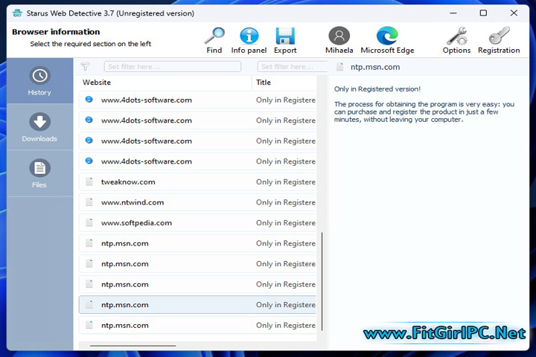Select the www.softpedia.com row
The width and height of the screenshot is (536, 357).
tap(197, 222)
